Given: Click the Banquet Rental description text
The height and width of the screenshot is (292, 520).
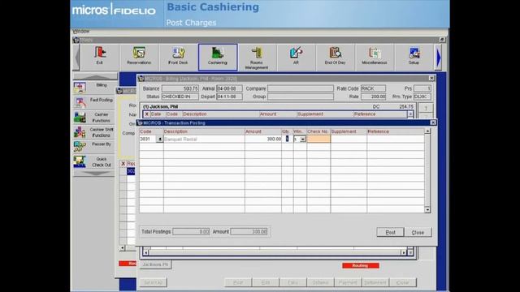Looking at the screenshot, I should (x=180, y=140).
